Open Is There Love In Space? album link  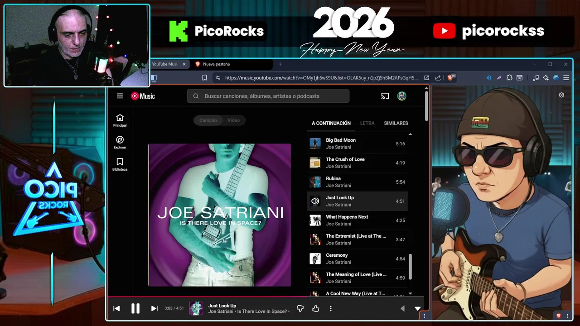point(262,312)
